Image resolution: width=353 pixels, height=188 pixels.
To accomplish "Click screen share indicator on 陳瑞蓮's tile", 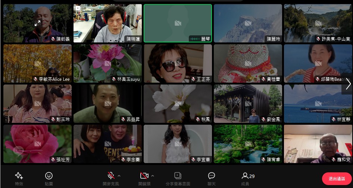I will 78,8.
